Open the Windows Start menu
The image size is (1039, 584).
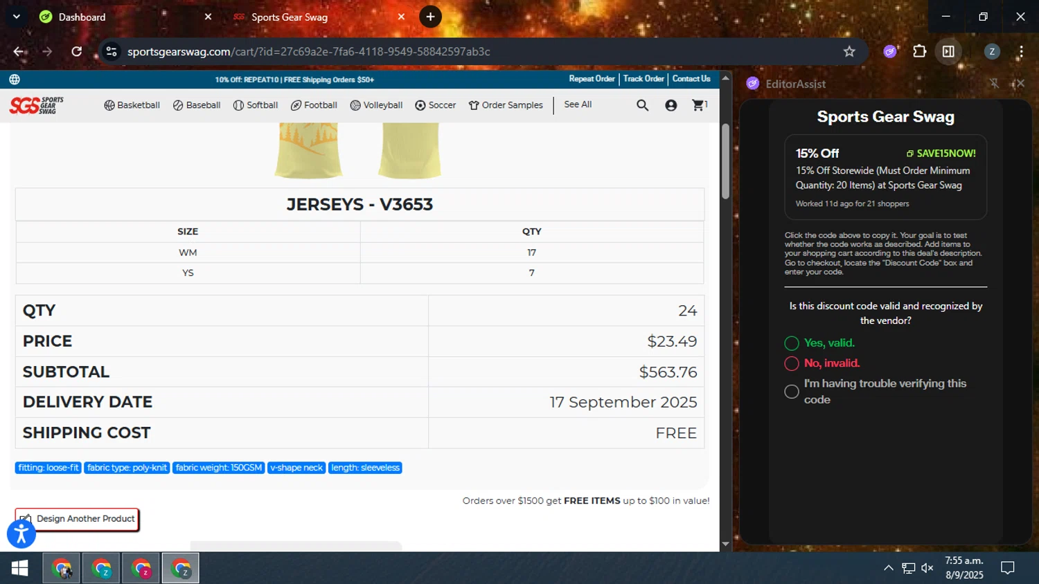pos(19,568)
